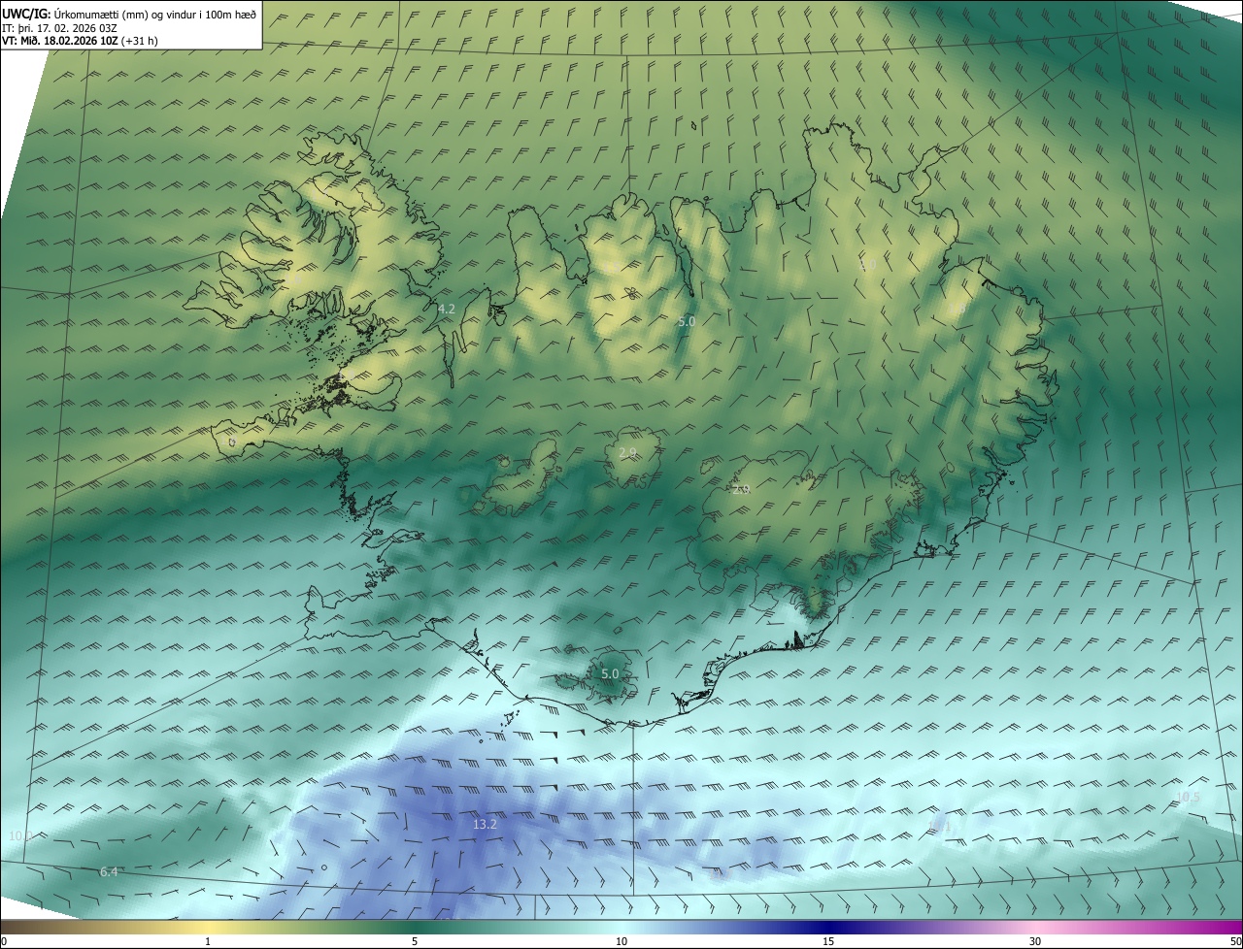The image size is (1243, 949).
Task: Click the colorbar tick label "15"
Action: pos(828,941)
